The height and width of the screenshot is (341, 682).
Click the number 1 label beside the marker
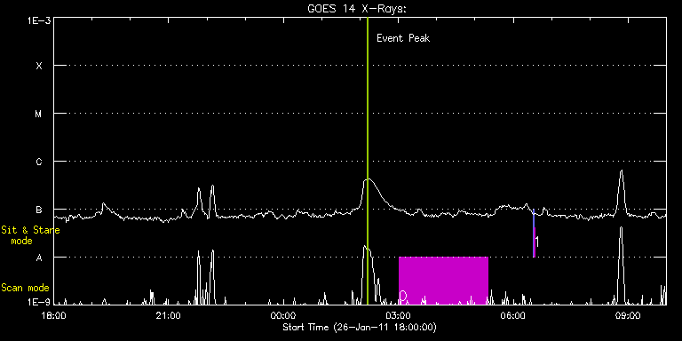537,242
